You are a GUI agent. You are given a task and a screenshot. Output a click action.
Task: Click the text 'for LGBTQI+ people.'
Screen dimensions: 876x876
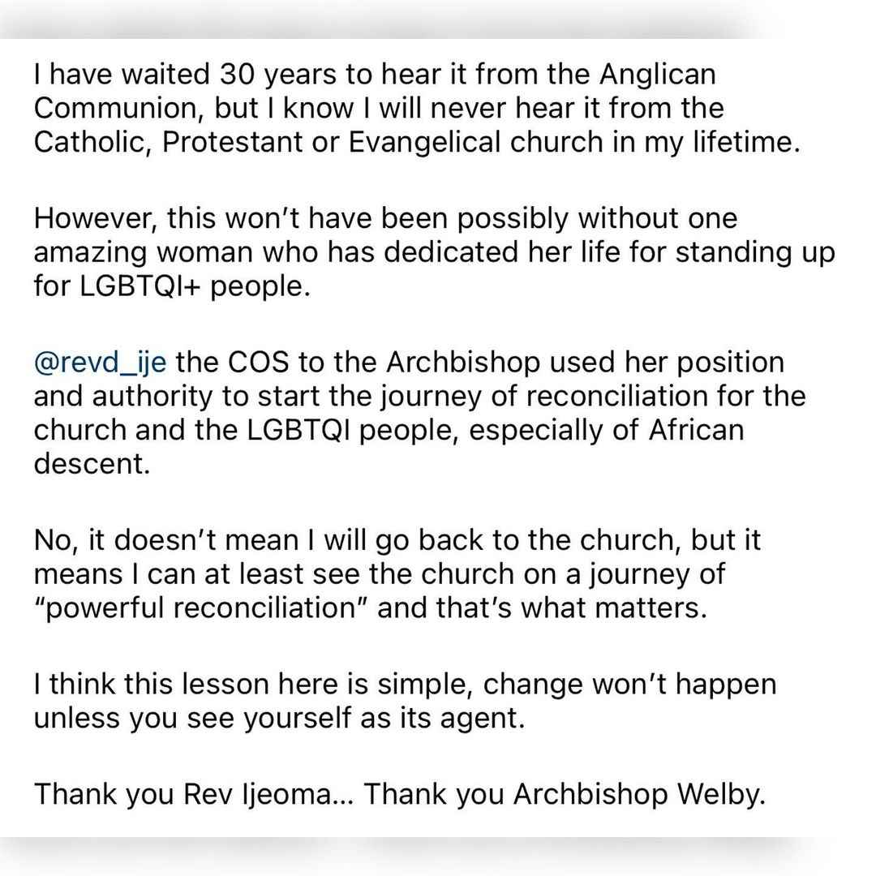[x=171, y=287]
